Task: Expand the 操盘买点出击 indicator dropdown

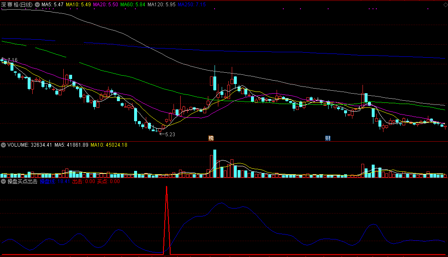Action: point(3,181)
